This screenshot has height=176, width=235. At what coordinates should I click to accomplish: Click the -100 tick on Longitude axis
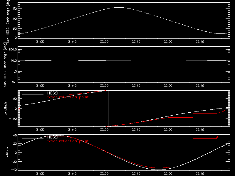tap(13, 119)
